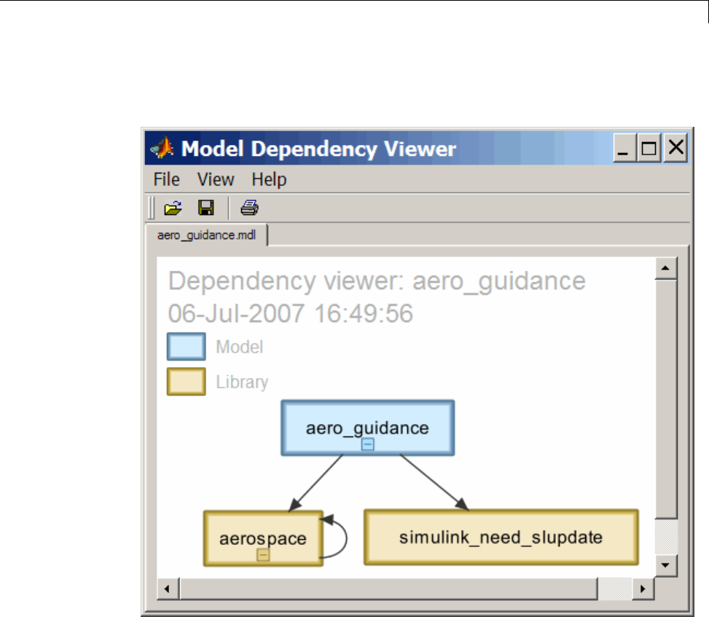709x617 pixels.
Task: Maximize the Model Dependency Viewer window
Action: pyautogui.click(x=649, y=147)
